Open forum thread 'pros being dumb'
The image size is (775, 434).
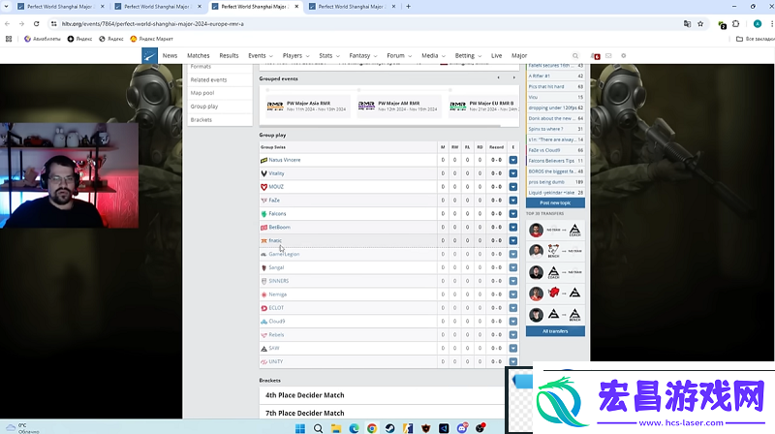[546, 182]
